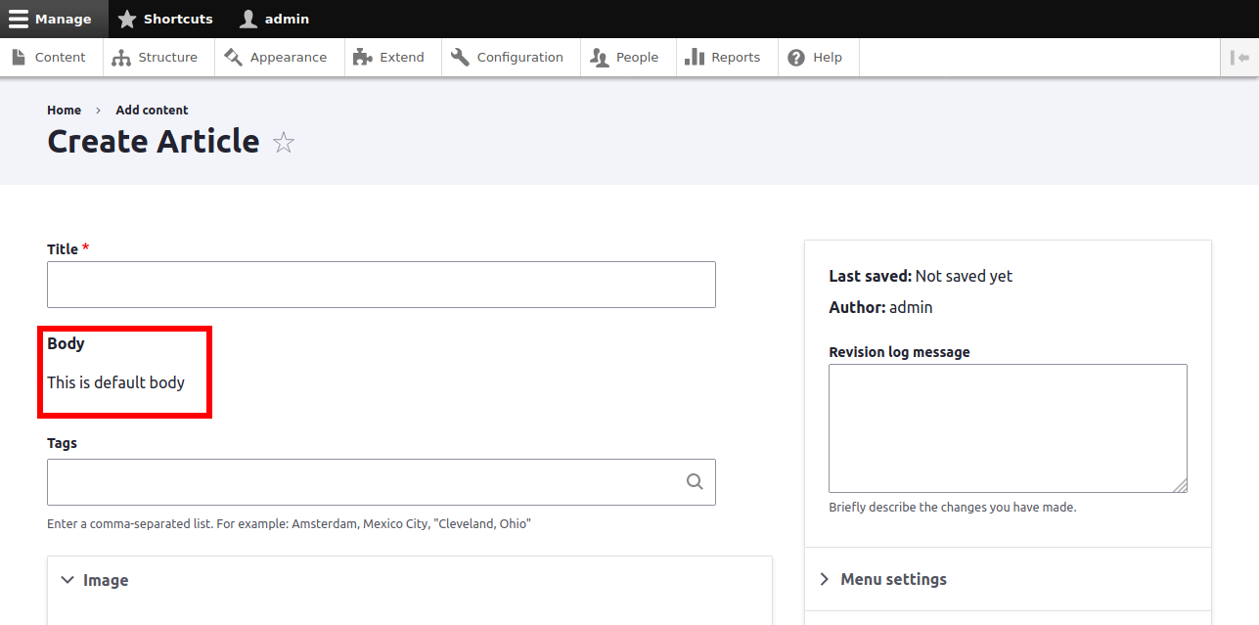Select the People admin icon

598,57
